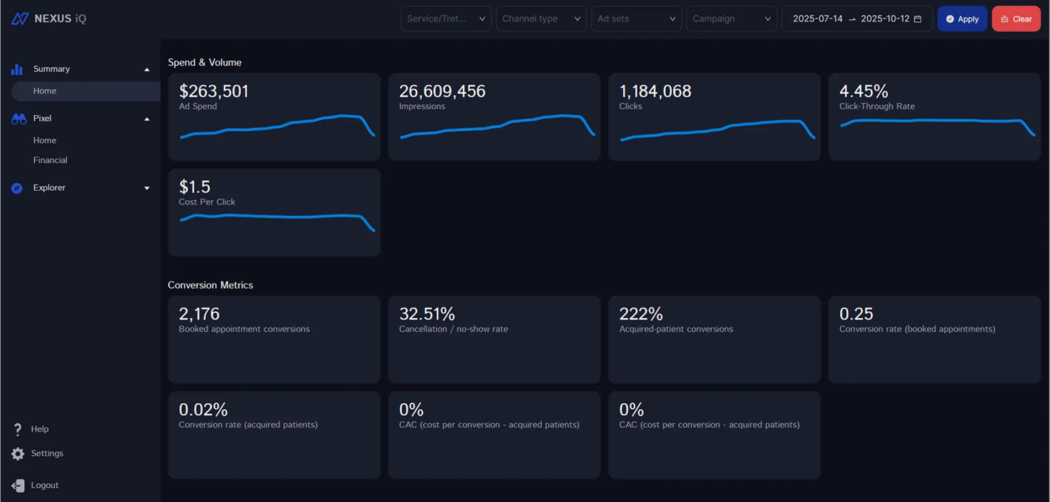Open the Service/Treatment filter dropdown
Image resolution: width=1050 pixels, height=502 pixels.
pyautogui.click(x=446, y=18)
